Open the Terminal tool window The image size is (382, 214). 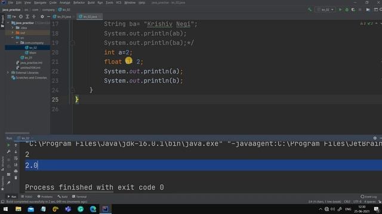[x=79, y=197]
